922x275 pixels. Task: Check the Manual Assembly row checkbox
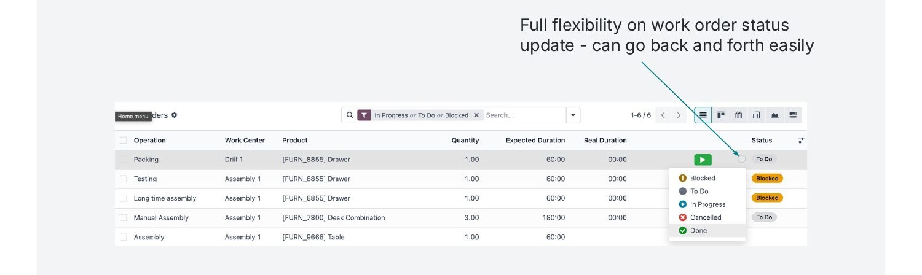124,218
